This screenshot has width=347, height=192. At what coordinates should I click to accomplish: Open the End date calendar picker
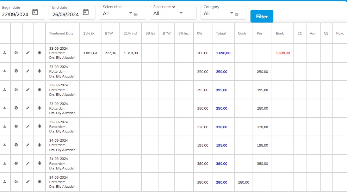[86, 12]
